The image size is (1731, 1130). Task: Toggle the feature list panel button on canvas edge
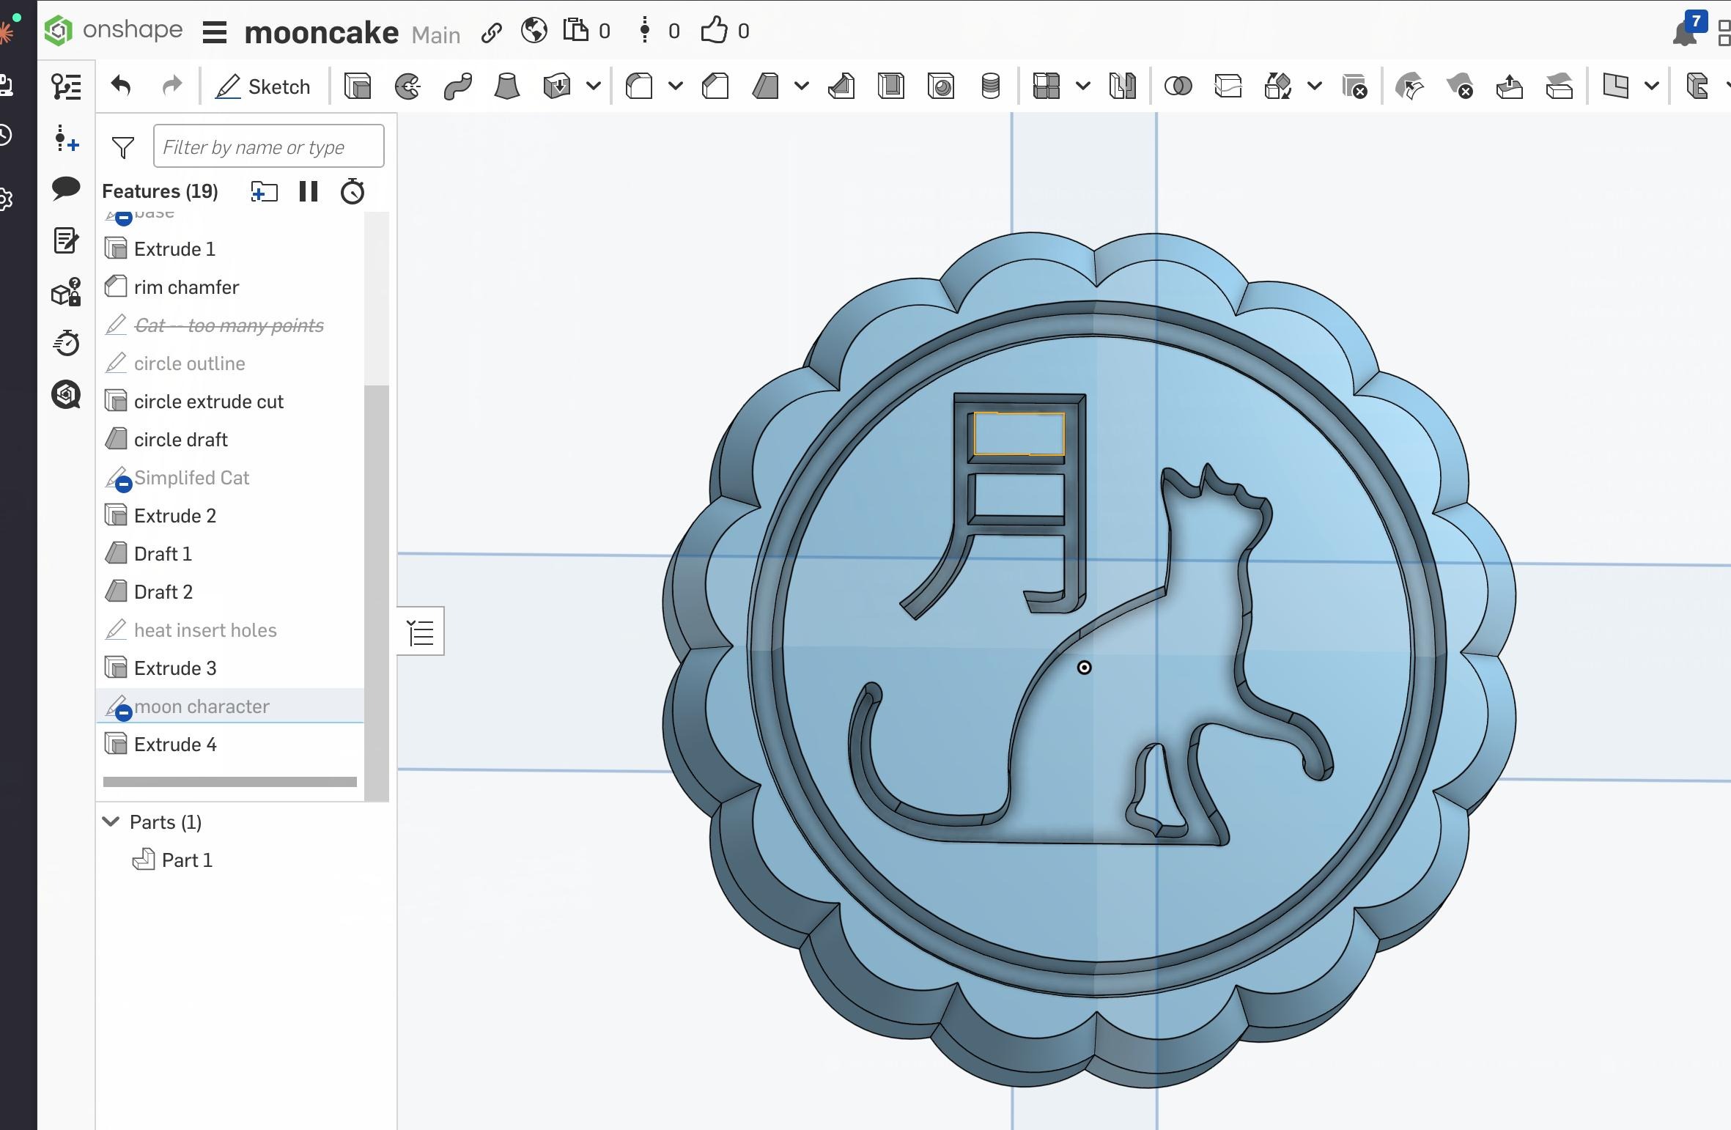[x=421, y=632]
